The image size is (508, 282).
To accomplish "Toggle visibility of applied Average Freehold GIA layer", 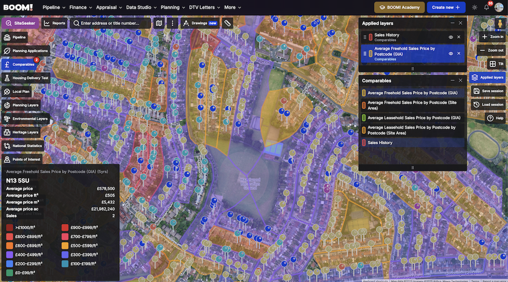I will coord(451,54).
